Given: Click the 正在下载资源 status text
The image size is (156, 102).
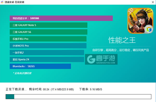Looking at the screenshot, I should click(16, 89).
